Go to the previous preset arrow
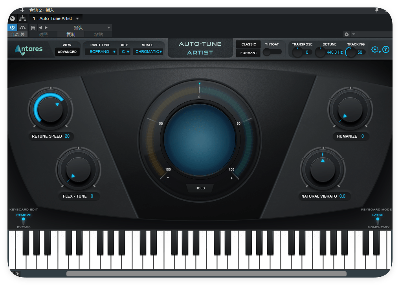 click(40, 27)
